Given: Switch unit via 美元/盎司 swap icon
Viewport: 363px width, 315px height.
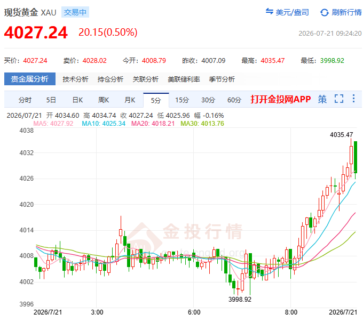Looking at the screenshot, I should pyautogui.click(x=270, y=11).
